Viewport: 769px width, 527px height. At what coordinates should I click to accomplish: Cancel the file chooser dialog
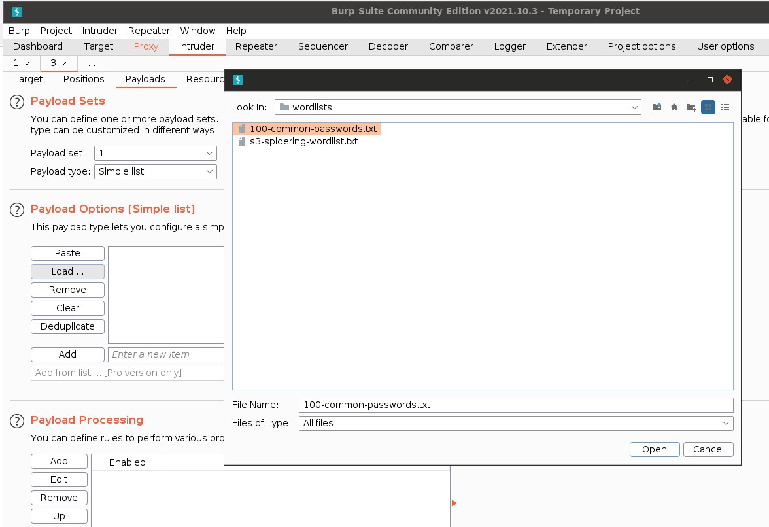point(708,449)
